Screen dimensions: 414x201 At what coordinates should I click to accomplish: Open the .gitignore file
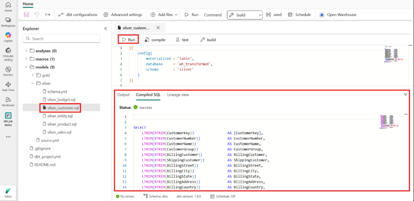pyautogui.click(x=40, y=148)
